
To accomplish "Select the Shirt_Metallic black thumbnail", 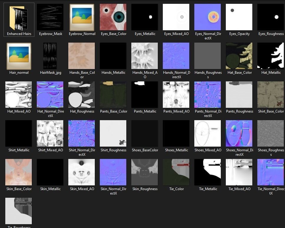I will pyautogui.click(x=19, y=133).
